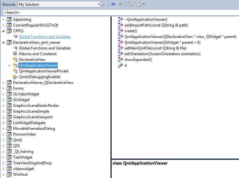Click in the Search input field
239x178 pixels.
tap(119, 12)
